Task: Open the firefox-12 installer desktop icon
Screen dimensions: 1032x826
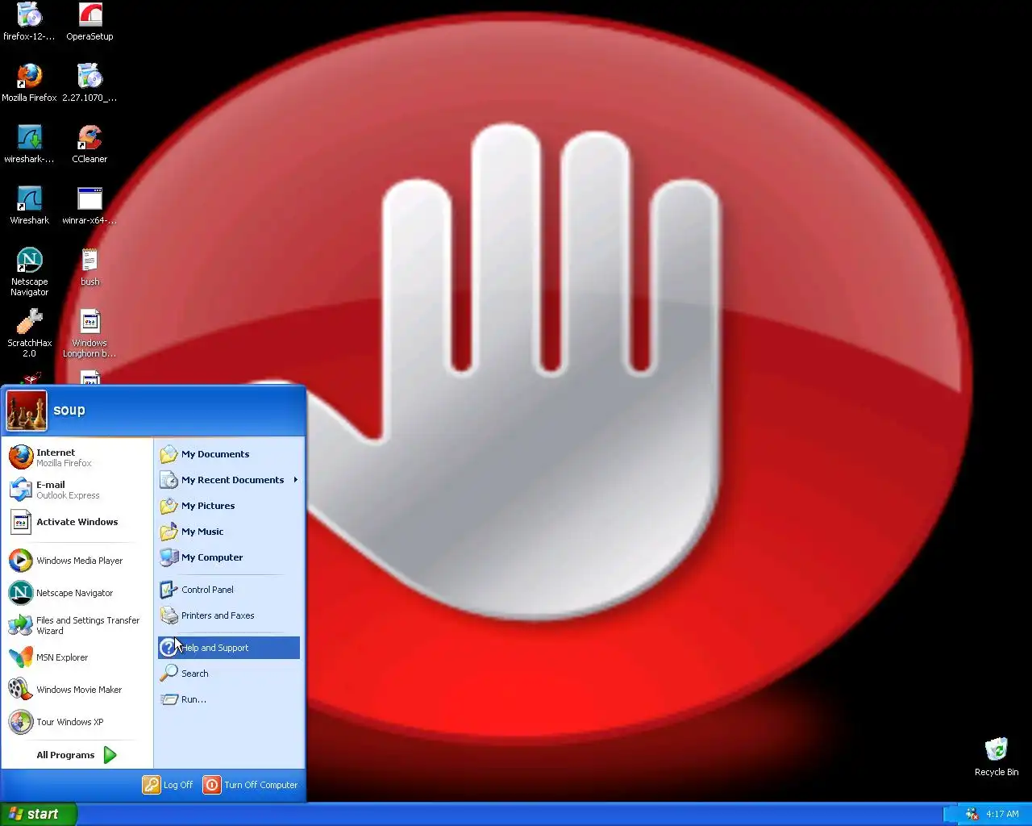Action: (29, 22)
